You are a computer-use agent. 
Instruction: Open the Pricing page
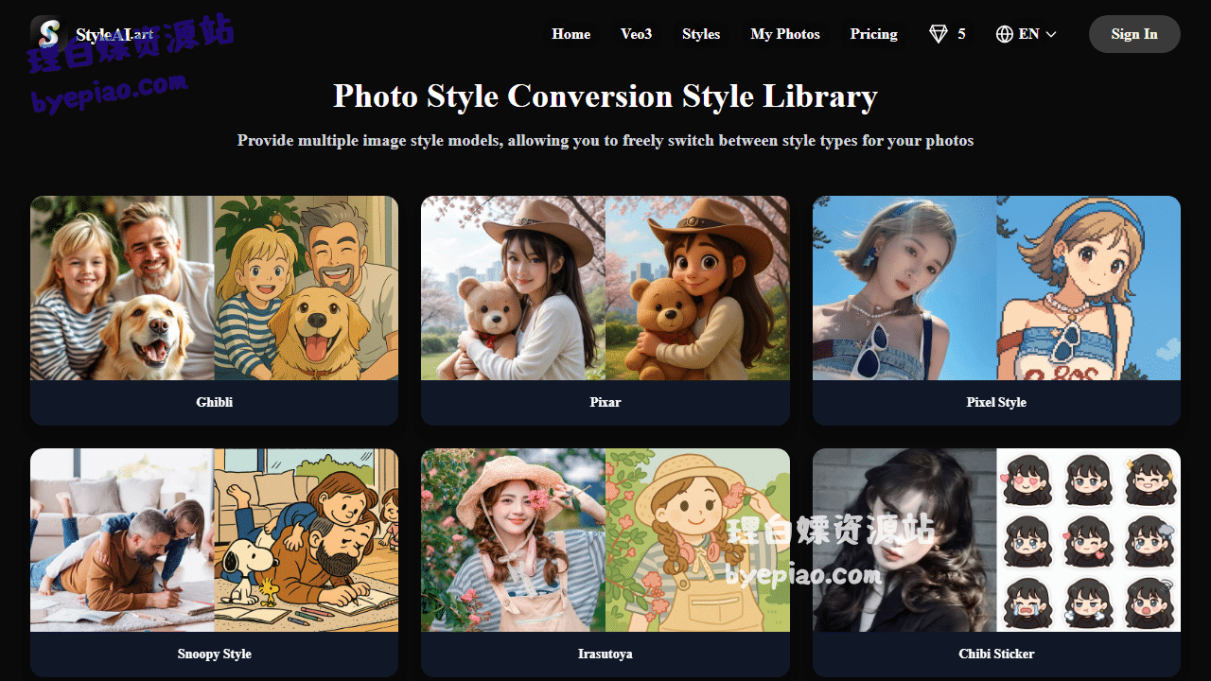pyautogui.click(x=873, y=34)
